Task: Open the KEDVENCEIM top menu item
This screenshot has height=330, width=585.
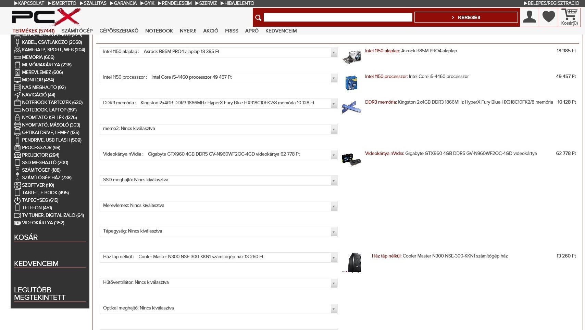Action: [x=281, y=31]
